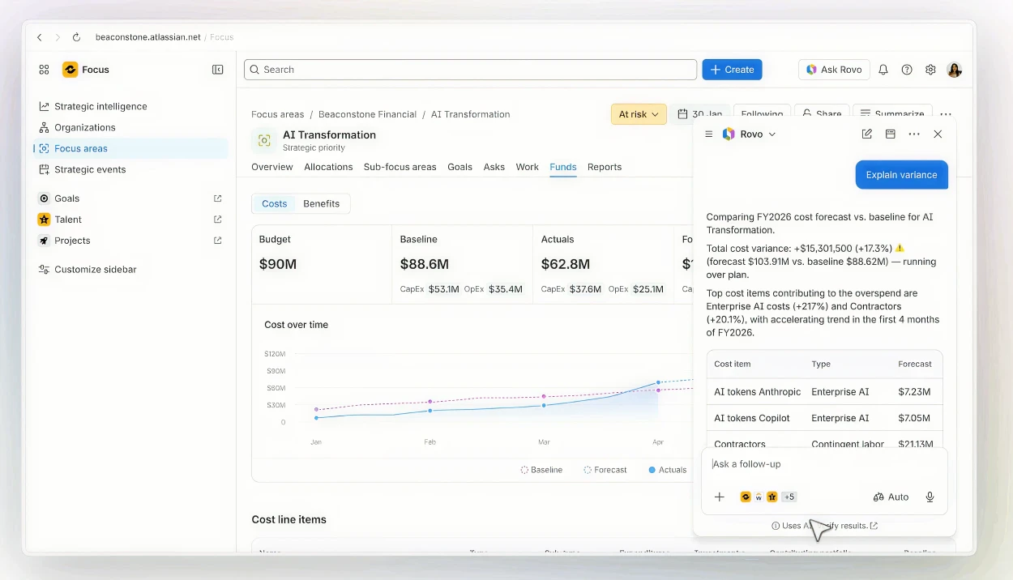Open Rovo panel more options ellipsis
Viewport: 1013px width, 580px height.
914,134
